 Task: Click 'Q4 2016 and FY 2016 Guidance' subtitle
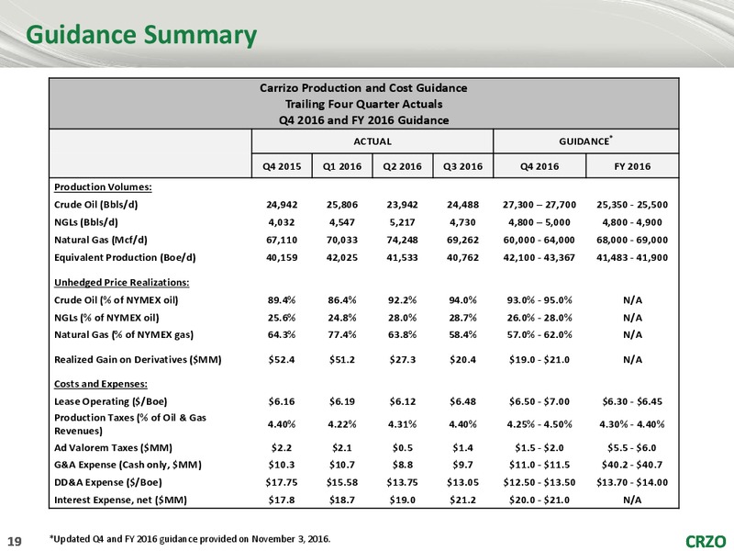click(363, 120)
